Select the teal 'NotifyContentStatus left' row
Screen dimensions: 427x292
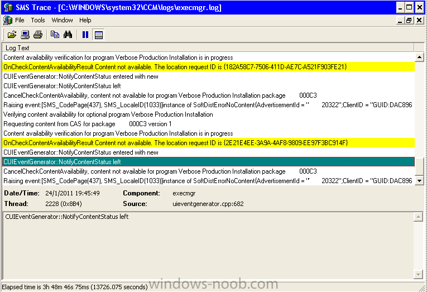[x=208, y=162]
